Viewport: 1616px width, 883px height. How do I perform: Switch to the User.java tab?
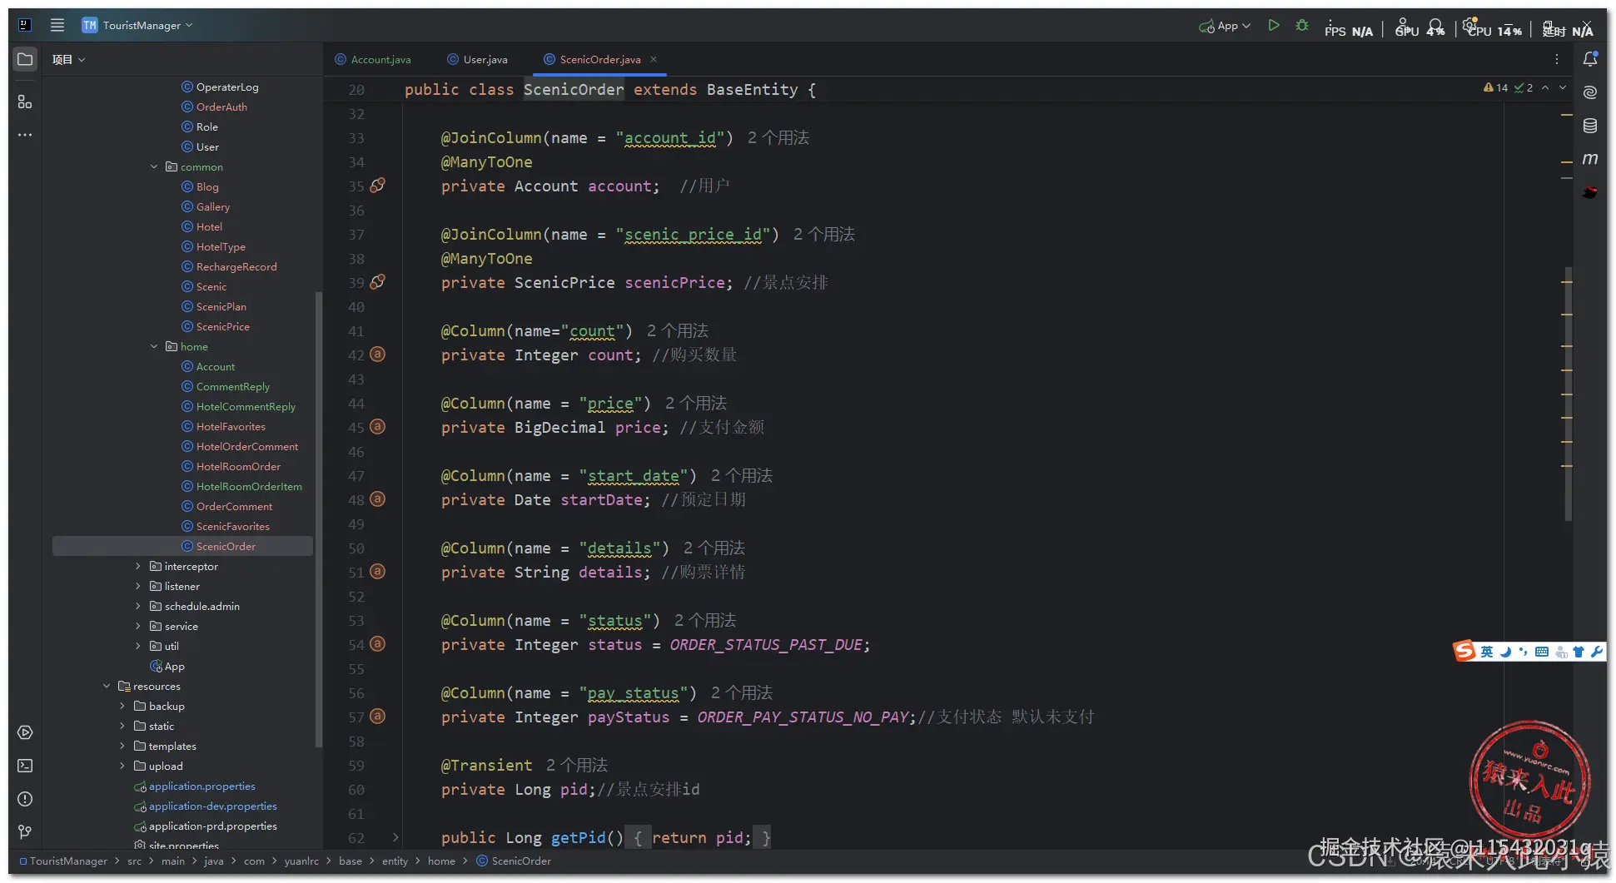pos(478,60)
